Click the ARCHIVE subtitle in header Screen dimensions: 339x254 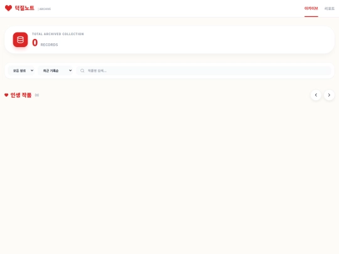click(45, 9)
